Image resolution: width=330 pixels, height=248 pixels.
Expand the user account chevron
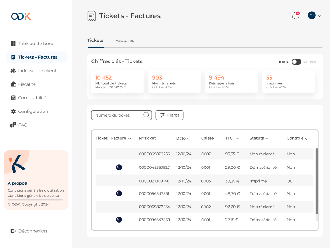point(320,16)
